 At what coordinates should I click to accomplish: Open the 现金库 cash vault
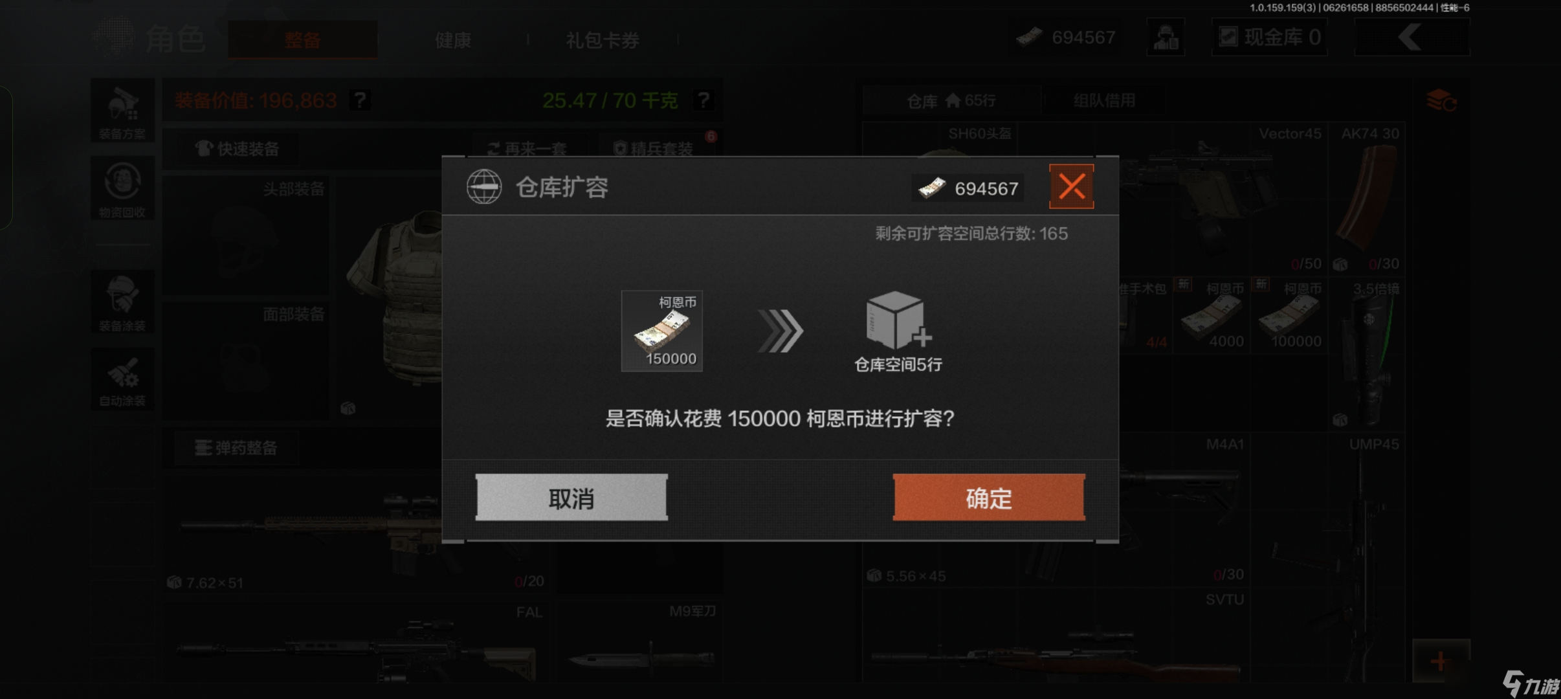tap(1270, 37)
